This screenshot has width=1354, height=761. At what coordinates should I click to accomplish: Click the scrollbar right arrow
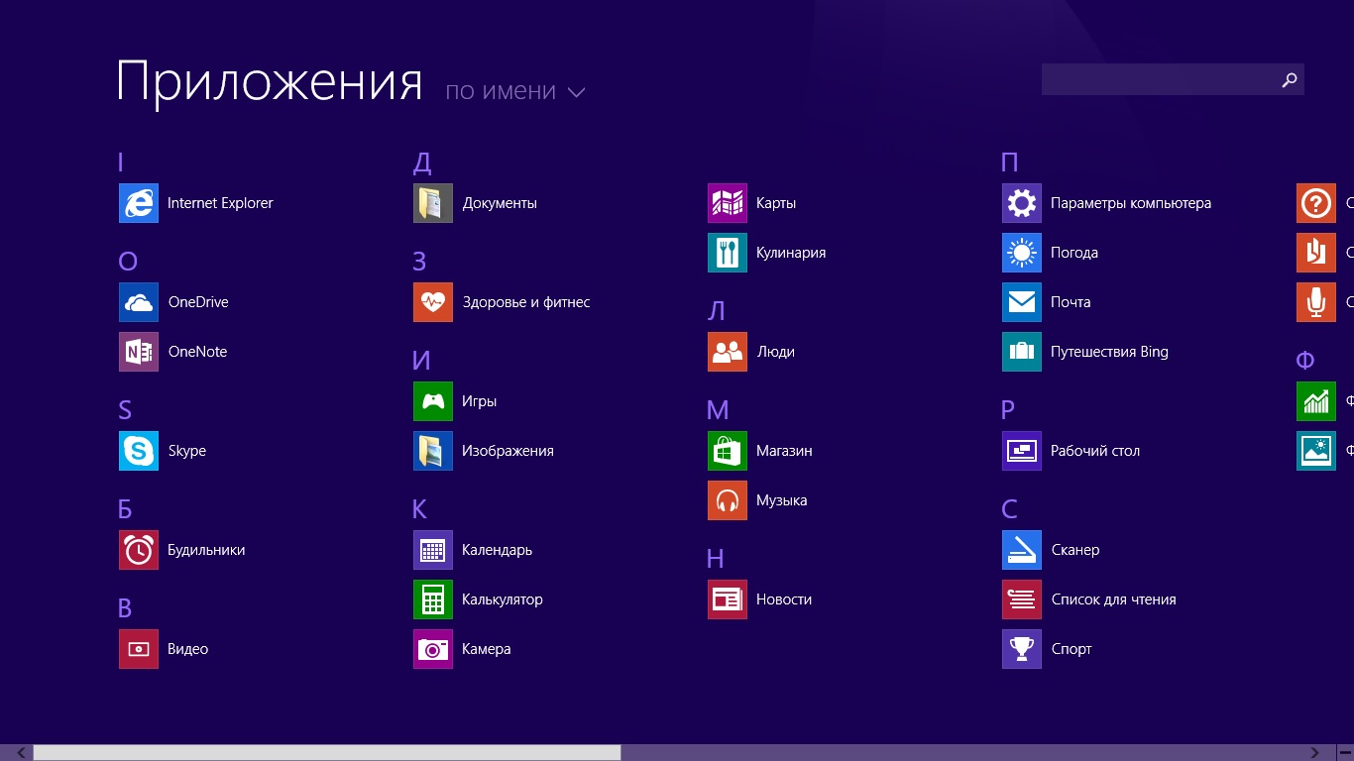pyautogui.click(x=1315, y=753)
